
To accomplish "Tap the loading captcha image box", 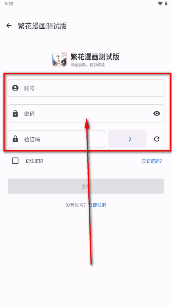I will point(127,139).
